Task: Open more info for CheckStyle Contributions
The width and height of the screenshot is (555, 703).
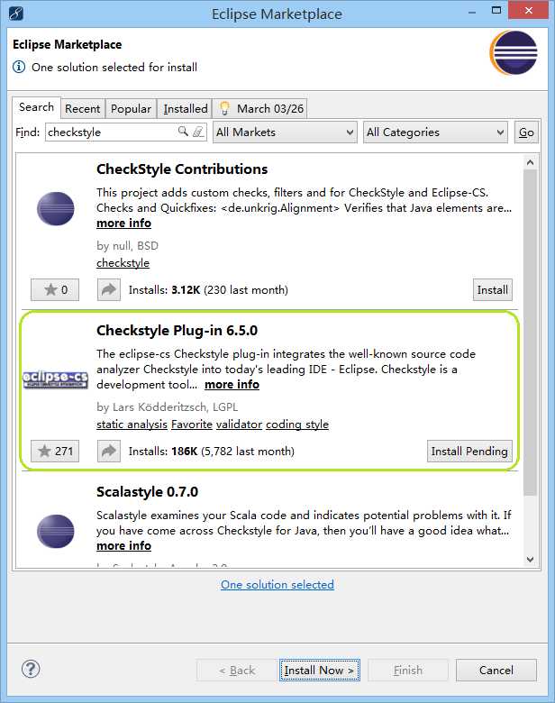Action: tap(123, 224)
